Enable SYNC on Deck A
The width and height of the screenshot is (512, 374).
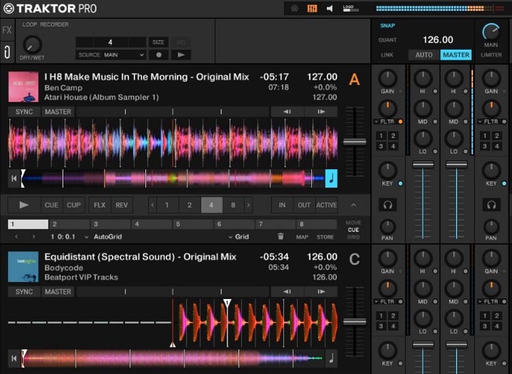coord(24,112)
